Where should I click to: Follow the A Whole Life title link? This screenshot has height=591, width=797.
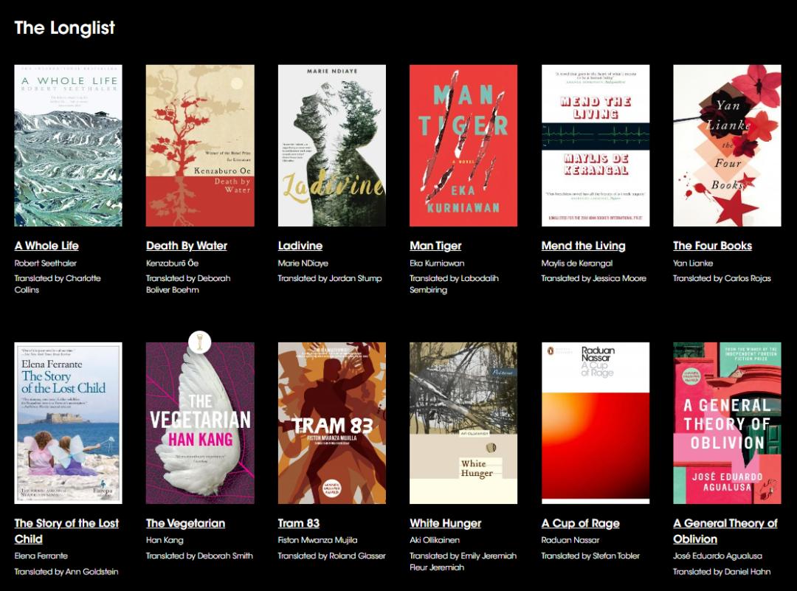(46, 246)
